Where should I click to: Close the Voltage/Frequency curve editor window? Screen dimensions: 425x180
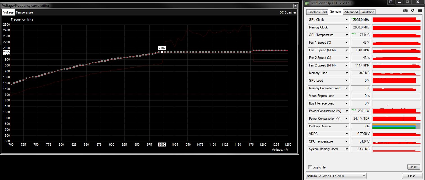(x=295, y=5)
